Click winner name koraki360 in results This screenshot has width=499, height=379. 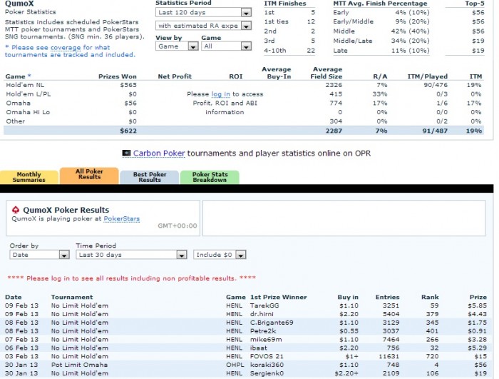click(267, 365)
